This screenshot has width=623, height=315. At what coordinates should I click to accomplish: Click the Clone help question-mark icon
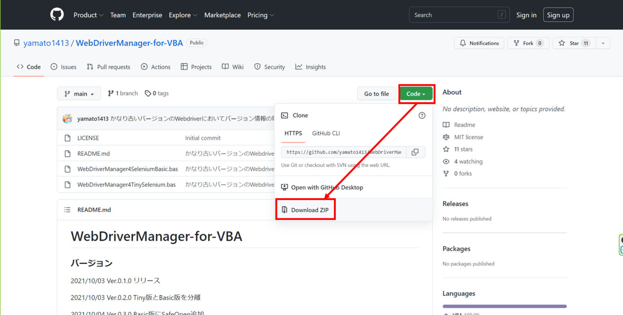422,116
